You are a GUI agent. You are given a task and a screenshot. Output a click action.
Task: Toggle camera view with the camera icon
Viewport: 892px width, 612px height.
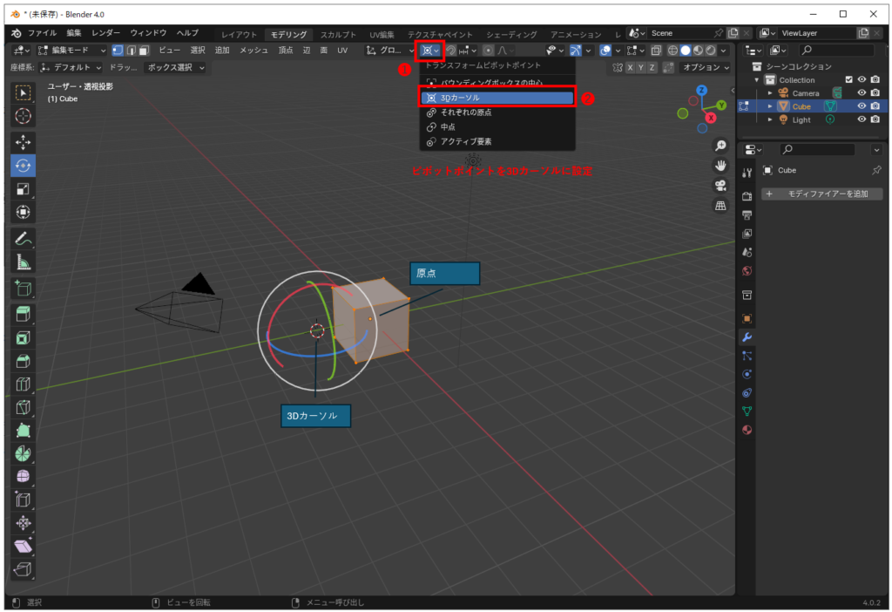point(720,186)
